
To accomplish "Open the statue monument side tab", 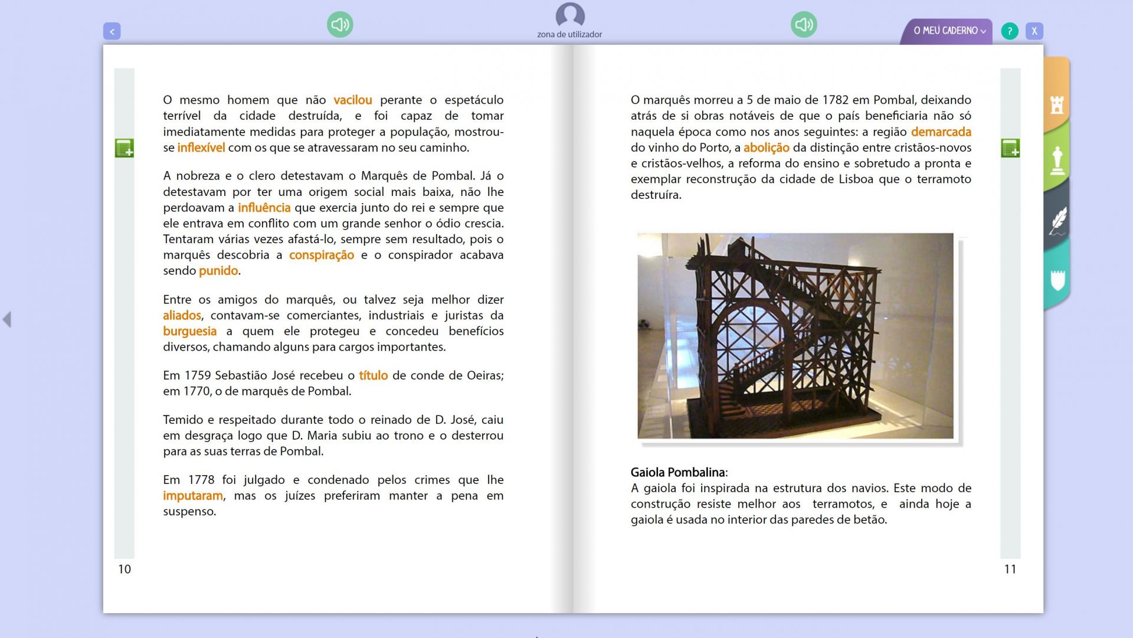I will tap(1057, 161).
